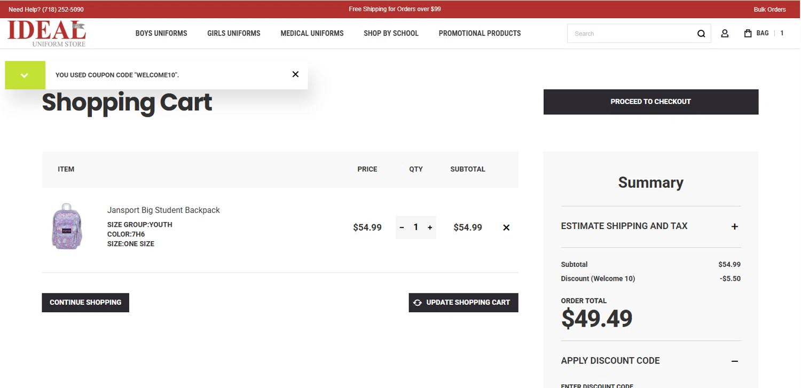Click the green checkmark notification icon
Screen dimensions: 801x388
point(25,75)
